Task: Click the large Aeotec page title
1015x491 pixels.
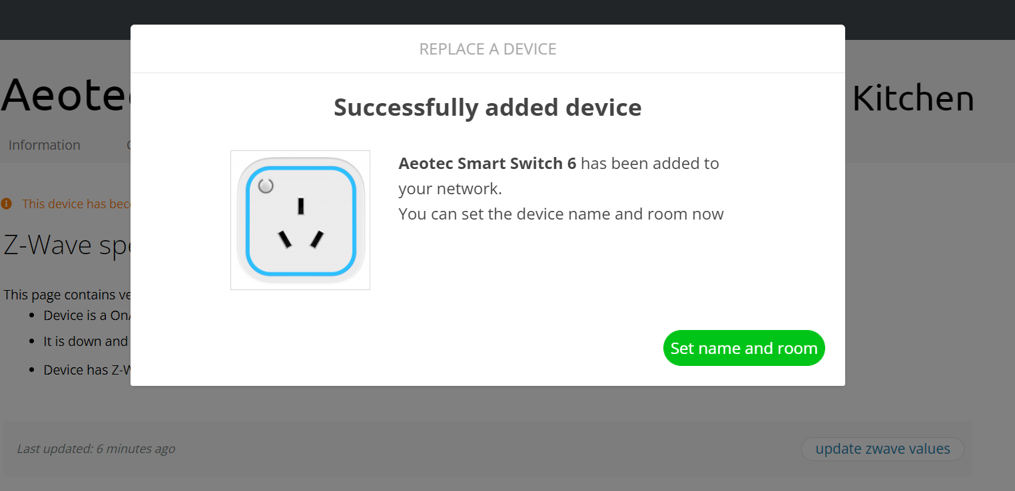Action: click(65, 96)
